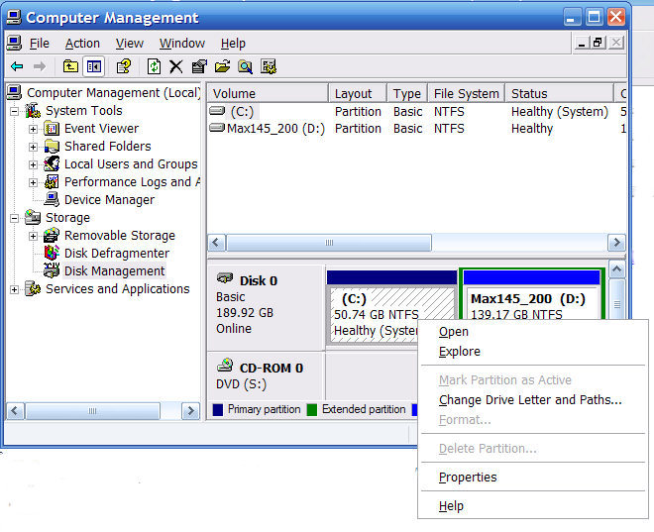Click the tree pane scroll right arrow

click(190, 411)
